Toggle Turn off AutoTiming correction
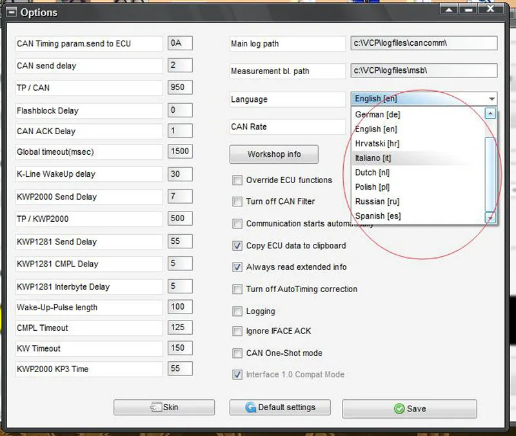Image resolution: width=516 pixels, height=436 pixels. 237,289
